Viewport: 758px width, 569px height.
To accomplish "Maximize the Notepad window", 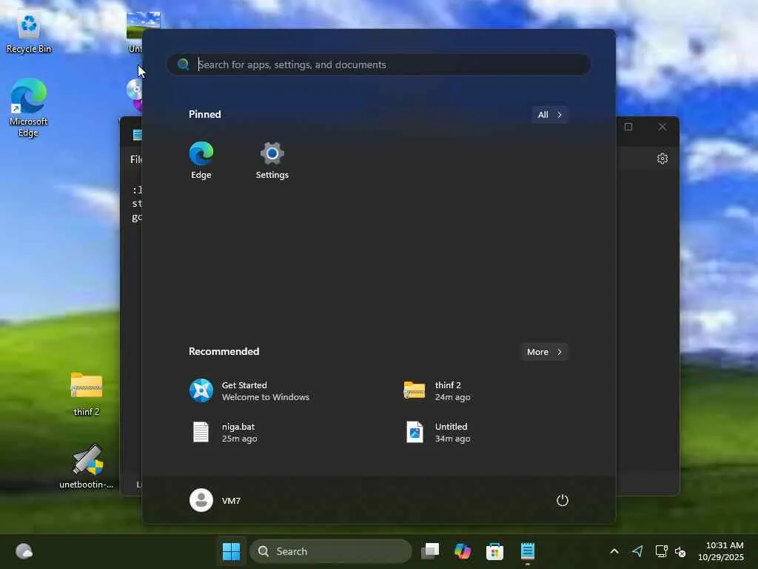I will (628, 127).
